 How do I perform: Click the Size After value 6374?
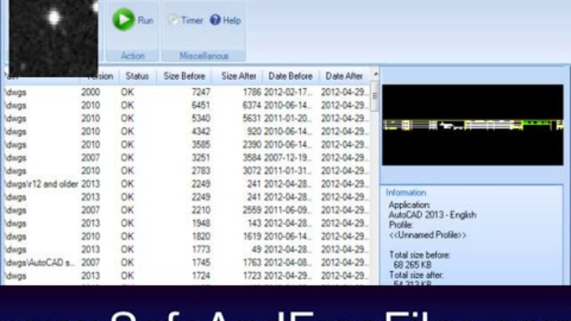tap(252, 105)
